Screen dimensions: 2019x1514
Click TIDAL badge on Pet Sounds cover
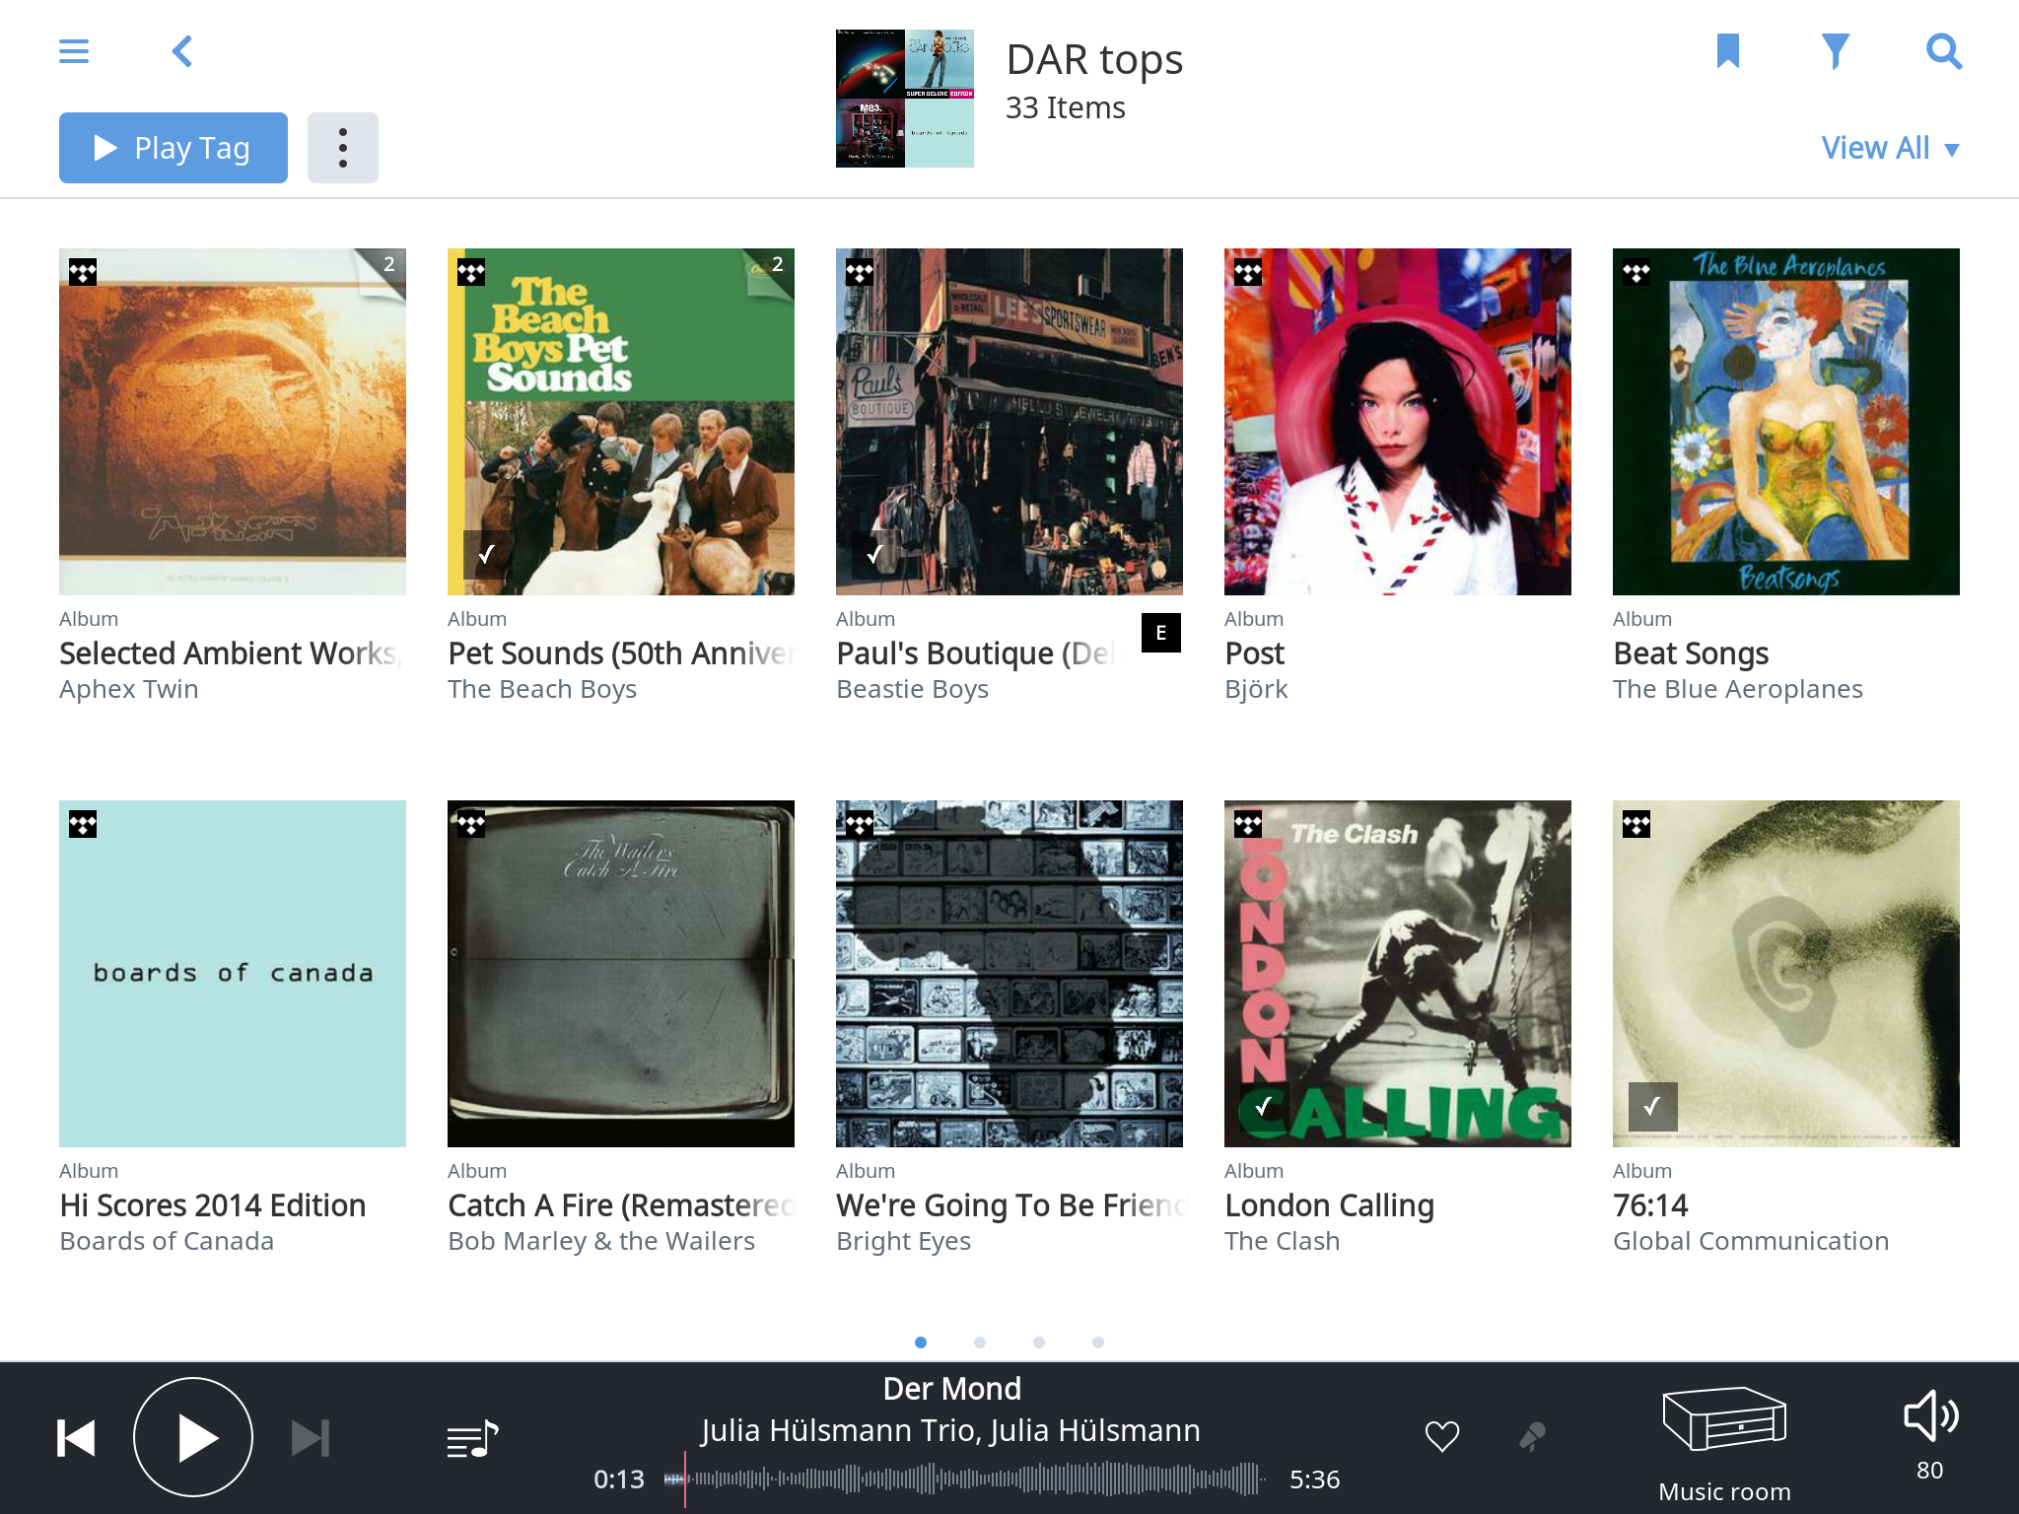click(x=471, y=272)
